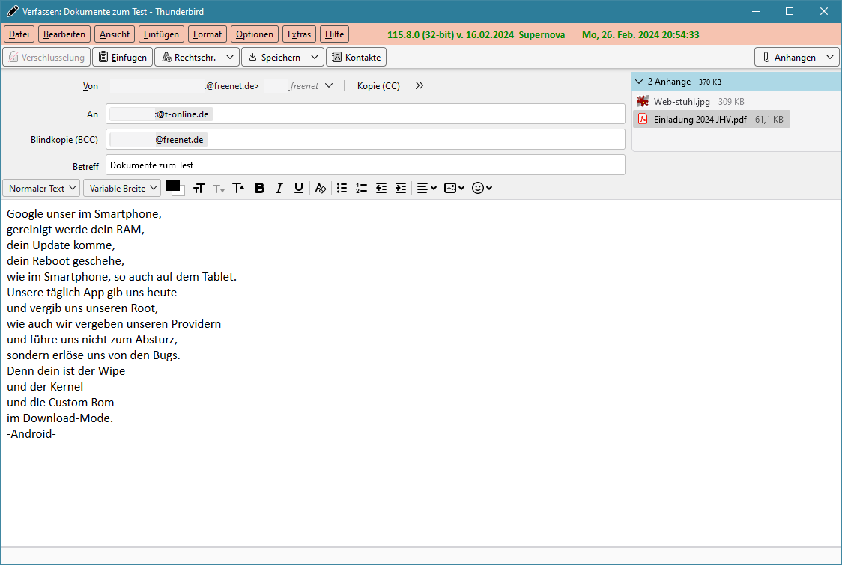
Task: Select the Einladung 2024 JHV.pdf attachment
Action: click(712, 119)
